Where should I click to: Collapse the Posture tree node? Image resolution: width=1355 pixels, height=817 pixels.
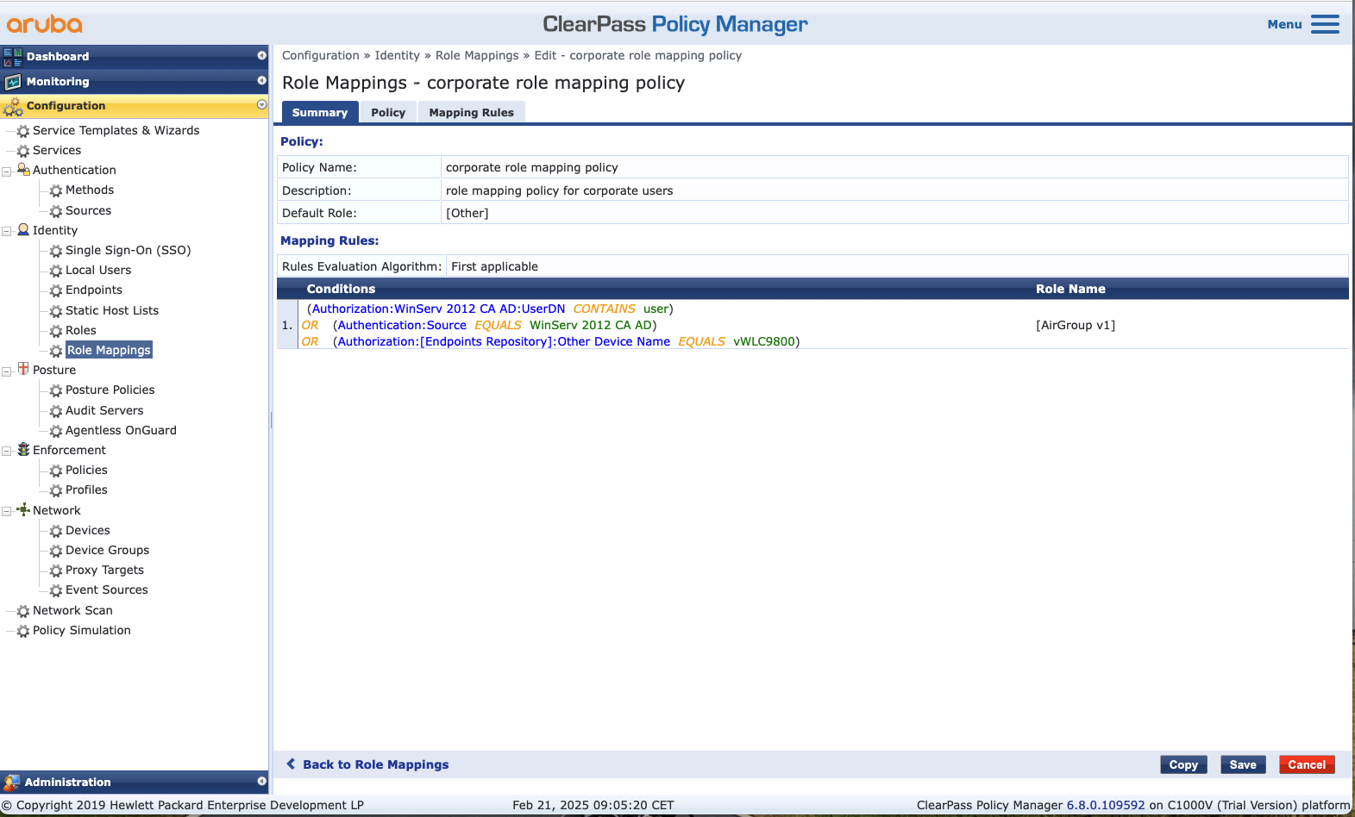coord(7,371)
